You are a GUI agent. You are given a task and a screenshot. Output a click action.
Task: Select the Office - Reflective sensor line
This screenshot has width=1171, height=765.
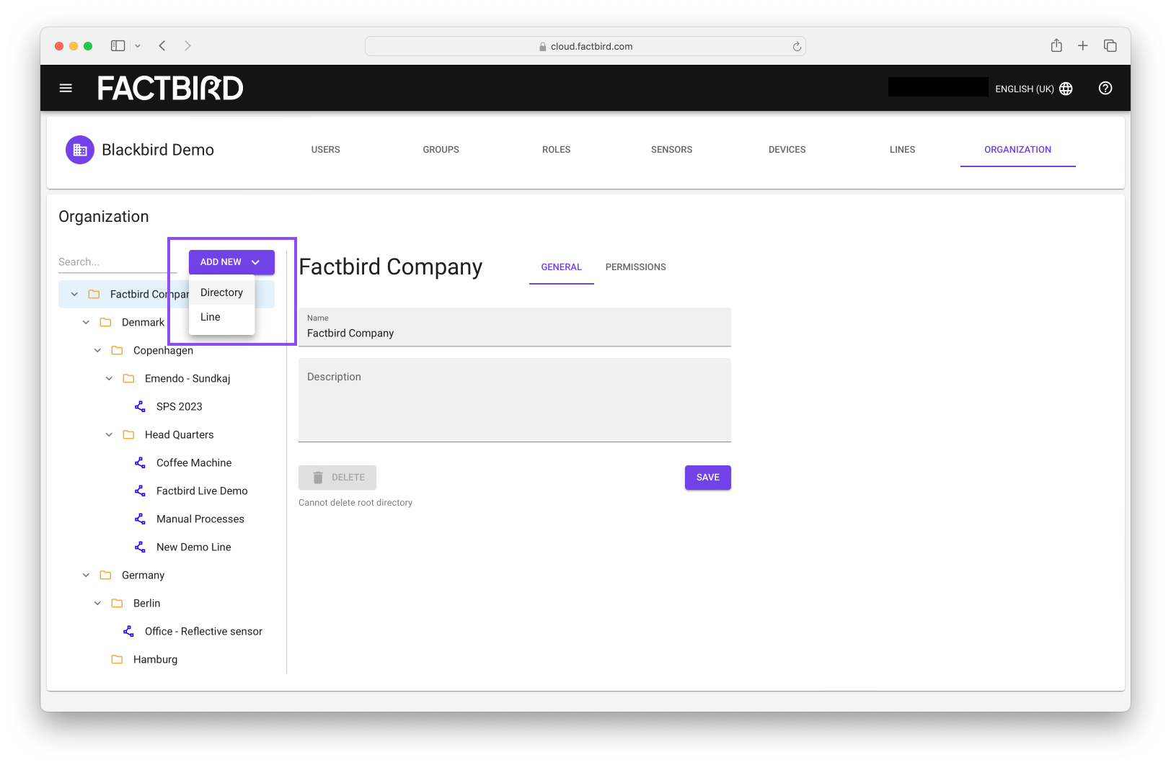tap(203, 631)
